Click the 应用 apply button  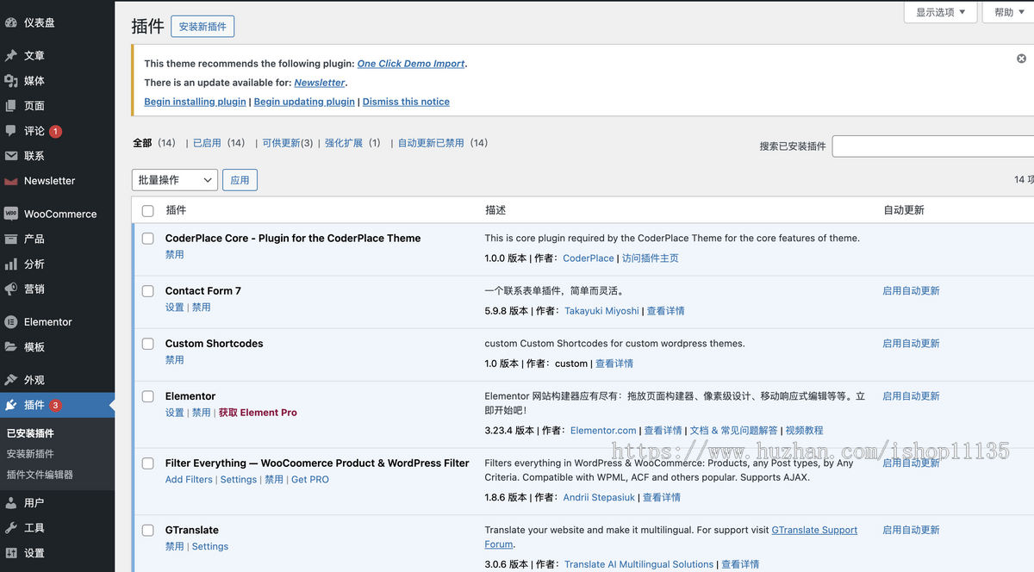click(x=240, y=180)
